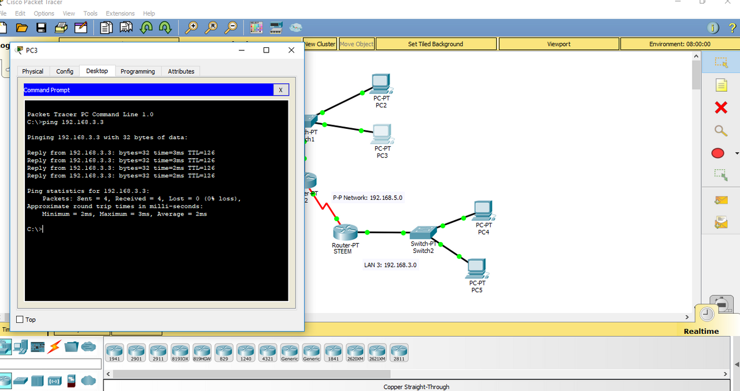Choose Components category icon
The height and width of the screenshot is (391, 740).
coord(38,347)
